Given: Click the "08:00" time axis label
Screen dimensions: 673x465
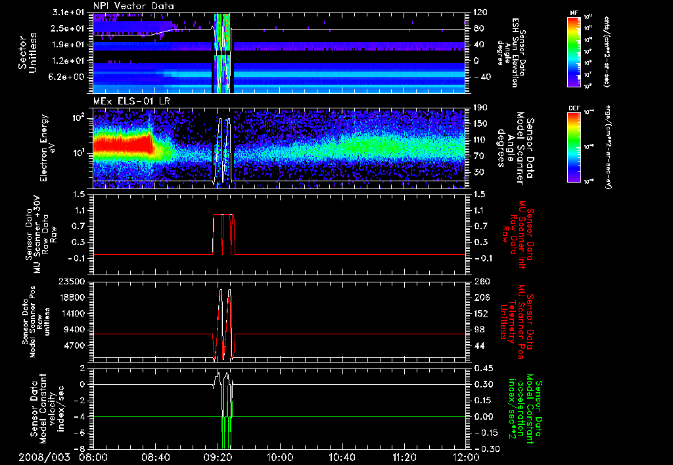Looking at the screenshot, I should point(93,457).
